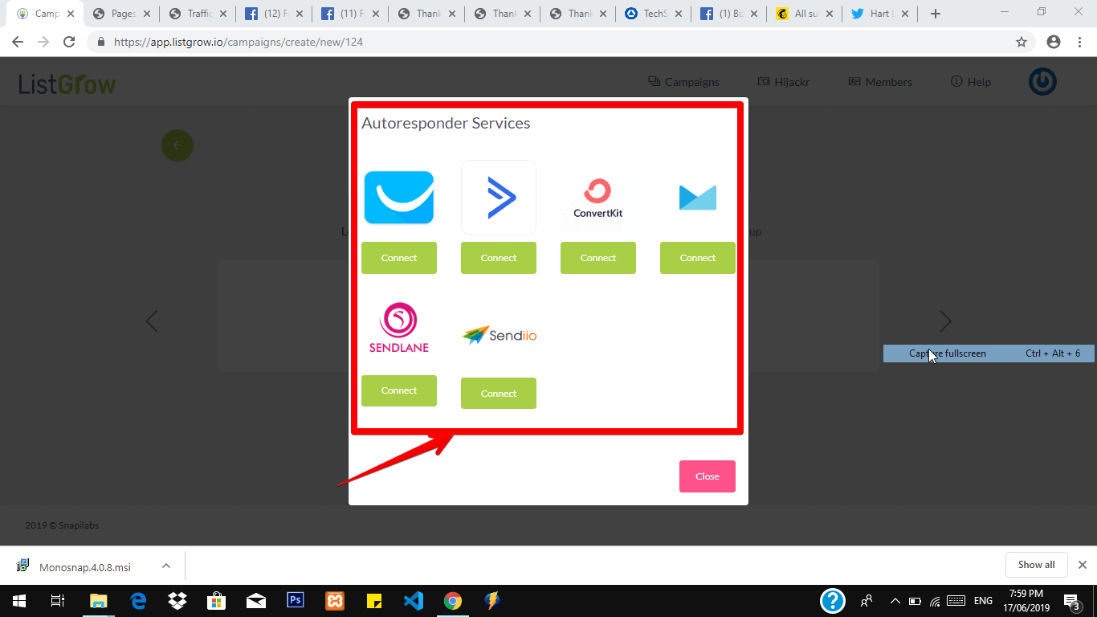Open Visual Studio Code from taskbar
The image size is (1097, 617).
click(414, 600)
